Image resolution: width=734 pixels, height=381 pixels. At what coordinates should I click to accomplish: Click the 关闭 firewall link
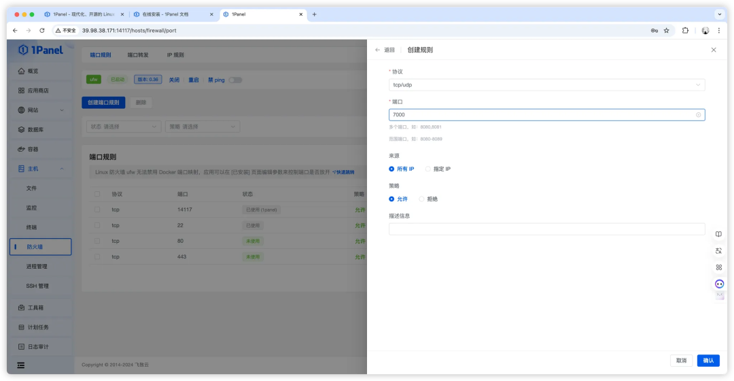(174, 80)
